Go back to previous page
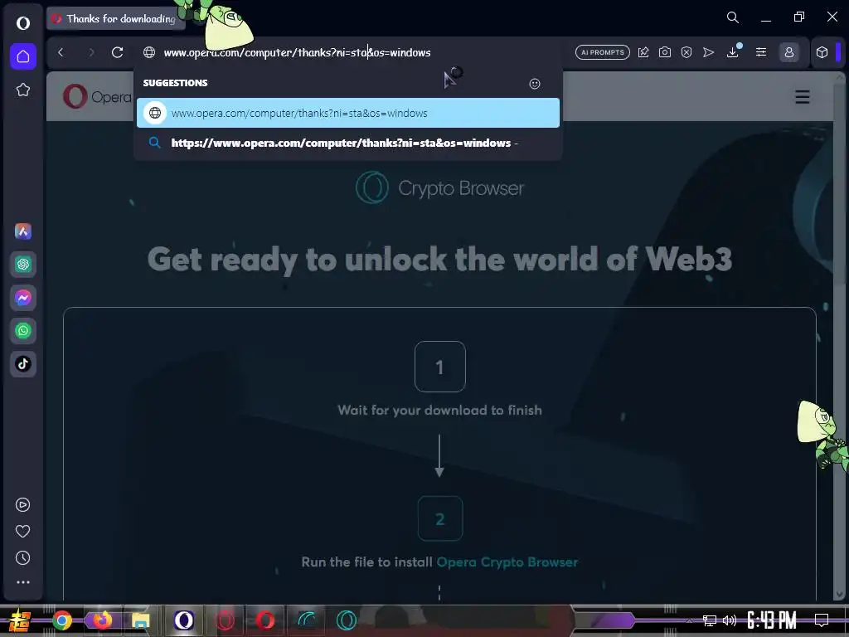849x637 pixels. click(x=61, y=52)
